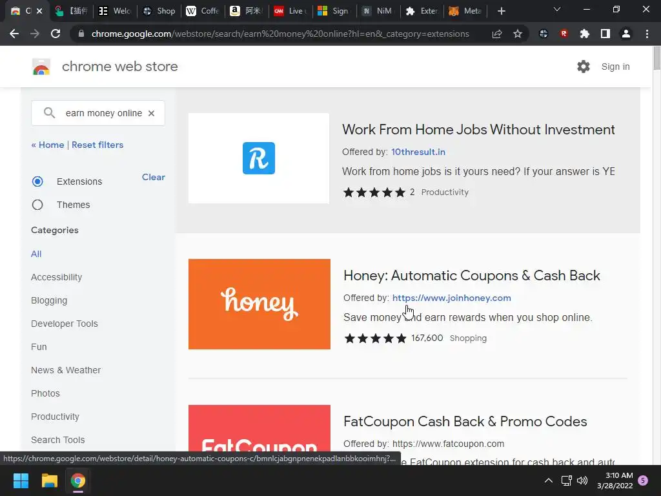Select the Developer Tools category
The height and width of the screenshot is (496, 661).
pyautogui.click(x=65, y=324)
